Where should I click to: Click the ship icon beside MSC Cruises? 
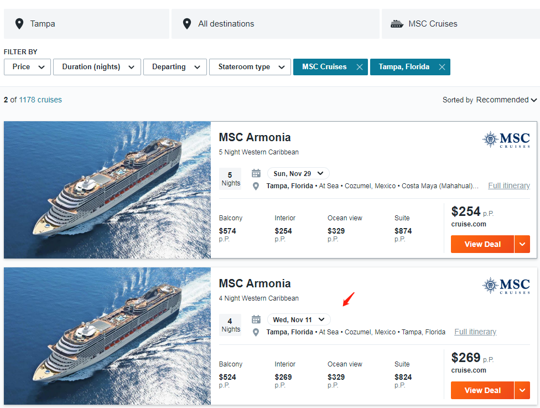(x=397, y=24)
